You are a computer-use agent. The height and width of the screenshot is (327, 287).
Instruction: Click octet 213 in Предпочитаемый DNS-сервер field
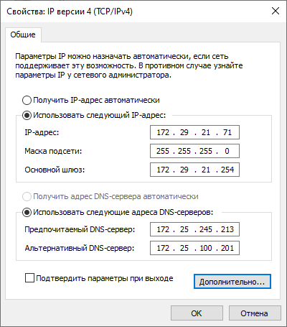tap(227, 229)
